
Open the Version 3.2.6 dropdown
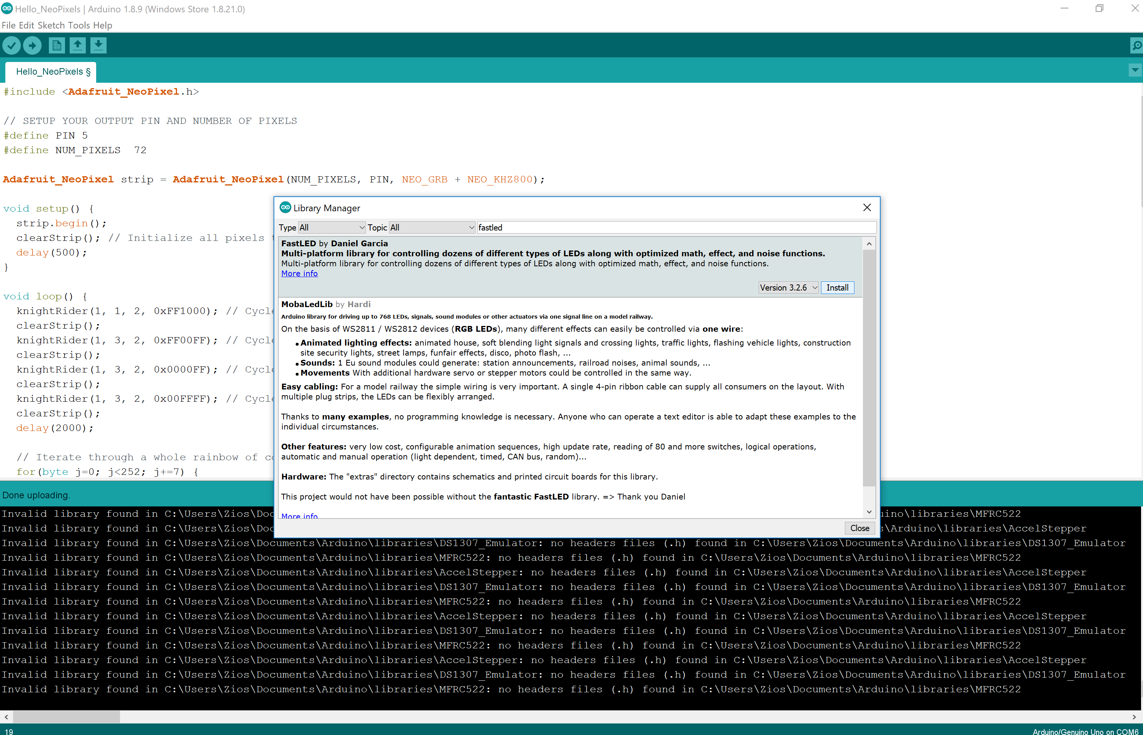tap(789, 288)
